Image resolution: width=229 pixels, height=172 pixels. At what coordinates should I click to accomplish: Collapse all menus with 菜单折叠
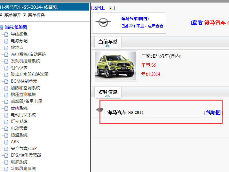click(x=36, y=15)
